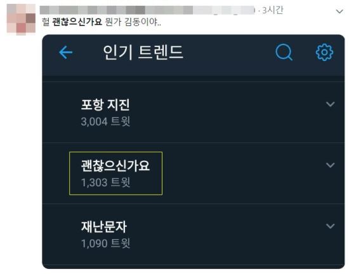Click the blurred username of tweet
The height and width of the screenshot is (274, 349).
tap(147, 10)
